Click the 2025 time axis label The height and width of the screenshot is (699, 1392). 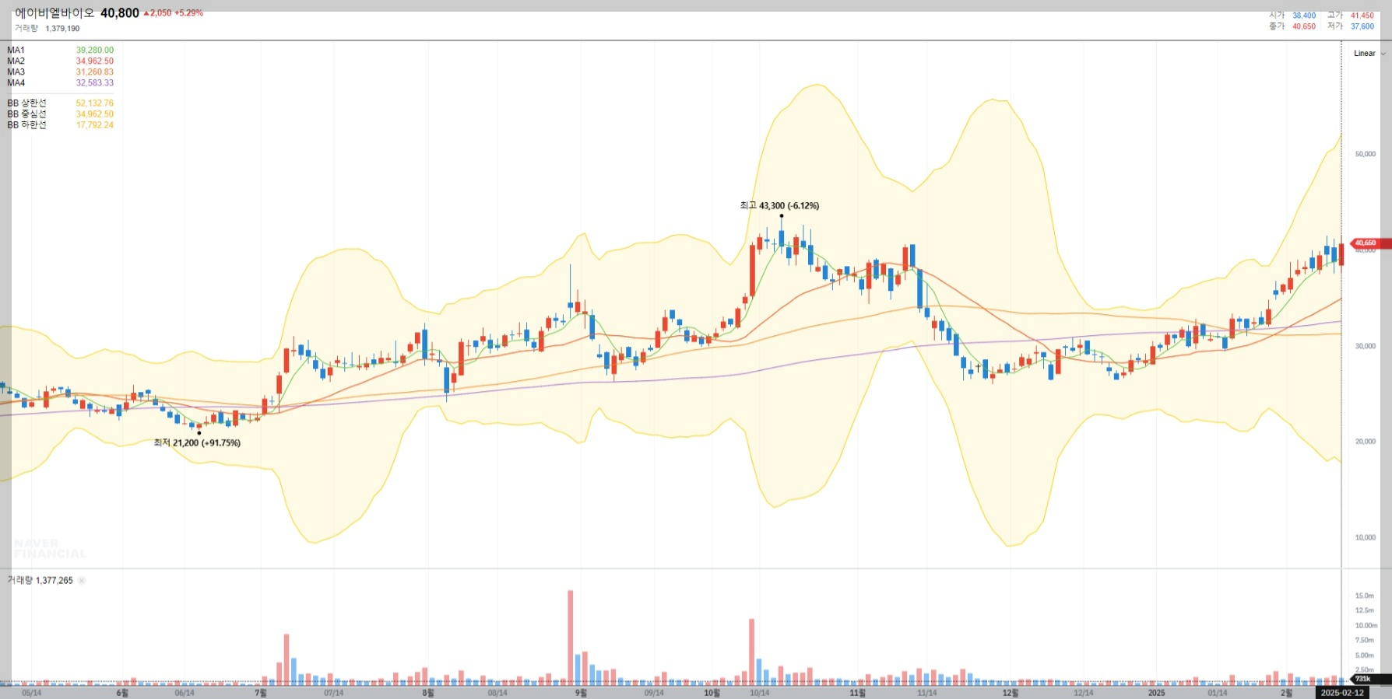(1156, 693)
